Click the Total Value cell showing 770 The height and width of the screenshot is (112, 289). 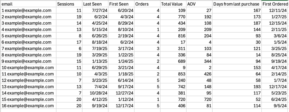coord(173,17)
